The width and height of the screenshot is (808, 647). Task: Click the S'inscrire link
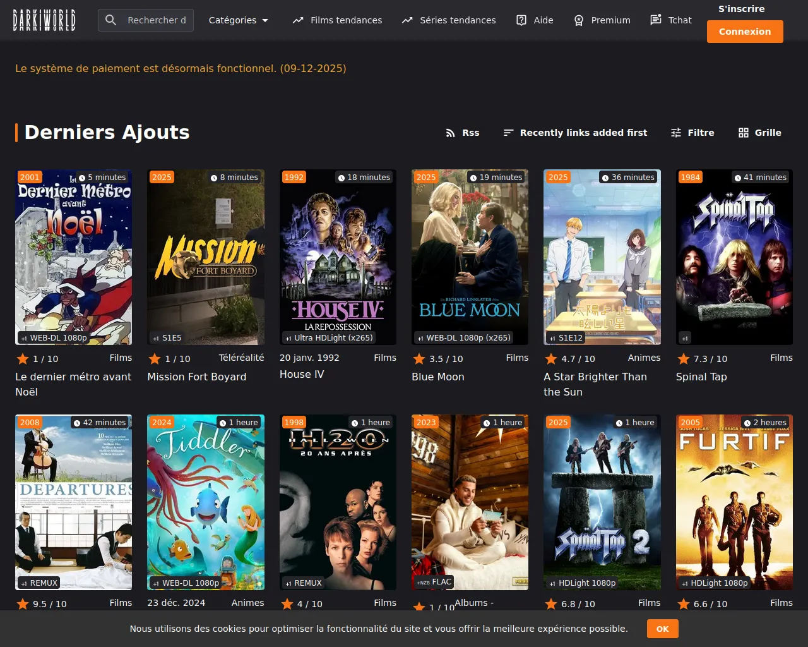click(x=742, y=9)
